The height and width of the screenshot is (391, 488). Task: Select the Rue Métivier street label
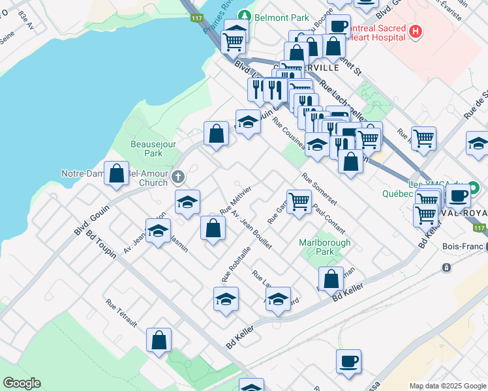click(236, 201)
